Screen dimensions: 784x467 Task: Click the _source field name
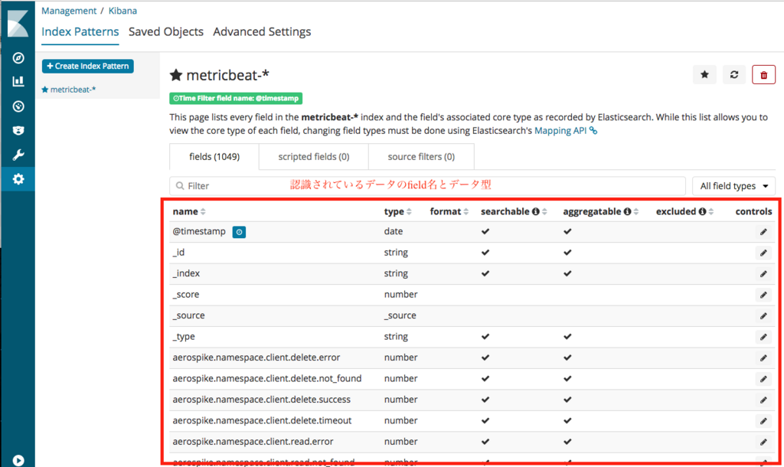188,315
